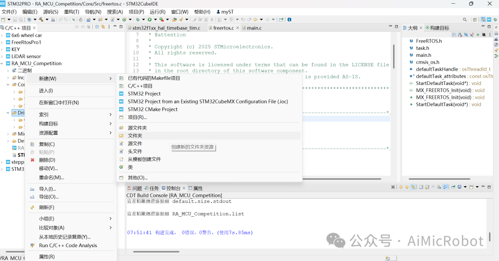Click the green Run button in toolbar
499x261 pixels.
click(x=150, y=19)
